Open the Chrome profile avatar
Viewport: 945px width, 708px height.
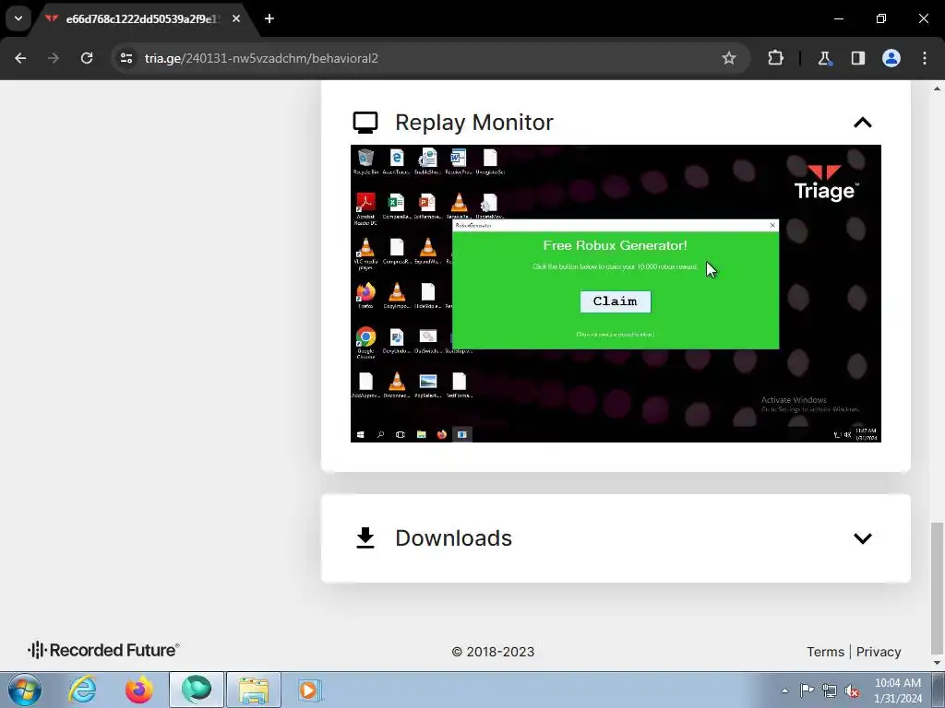[x=891, y=58]
